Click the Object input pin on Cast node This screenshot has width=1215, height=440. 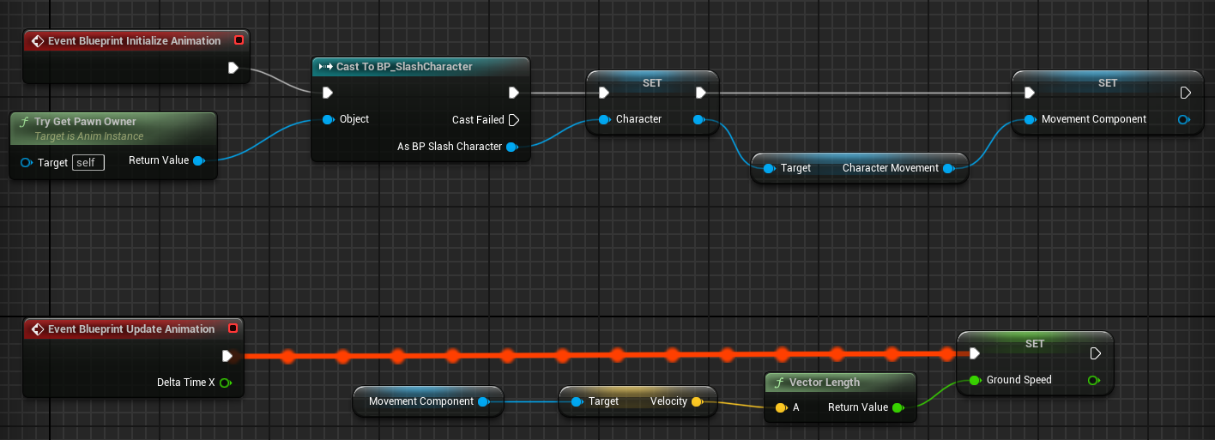coord(328,119)
